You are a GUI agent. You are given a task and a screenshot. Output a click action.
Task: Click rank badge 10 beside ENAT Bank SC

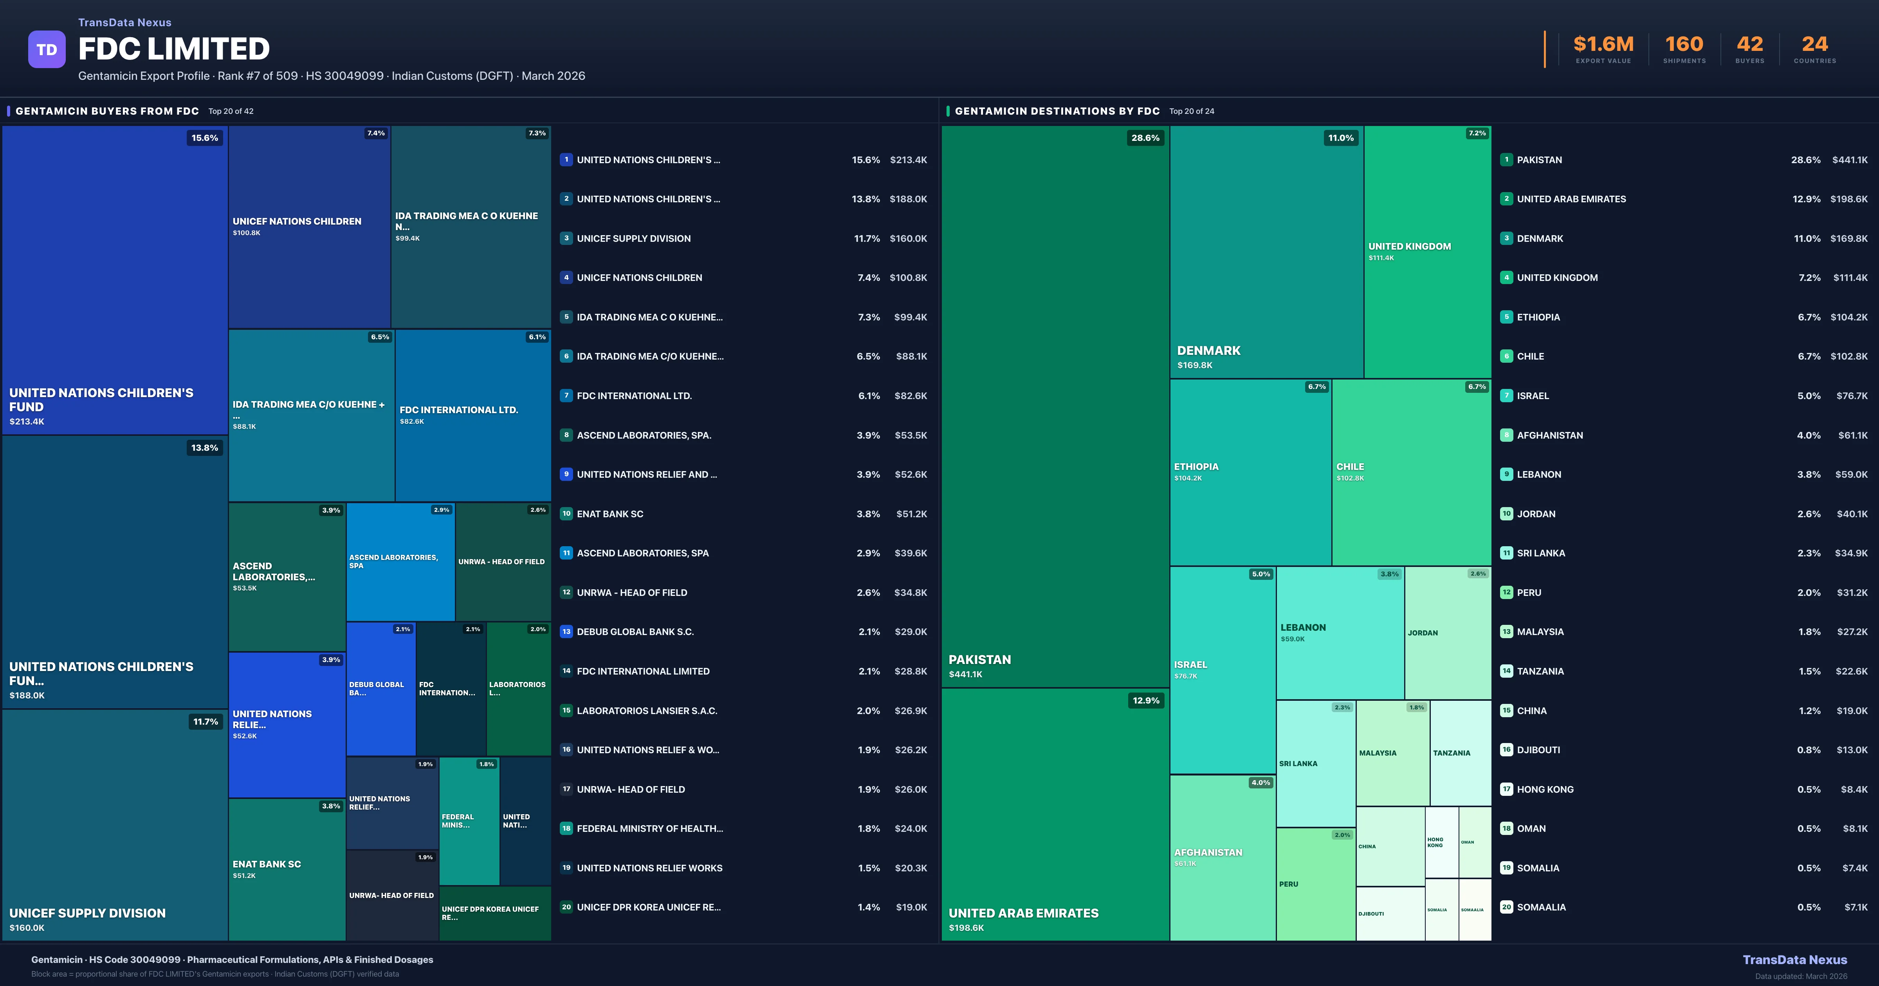tap(566, 513)
